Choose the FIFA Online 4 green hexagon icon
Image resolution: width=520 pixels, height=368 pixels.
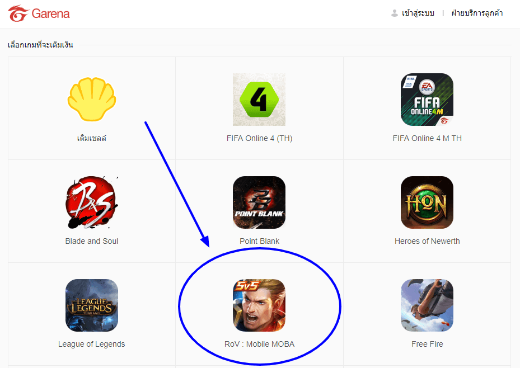[259, 100]
